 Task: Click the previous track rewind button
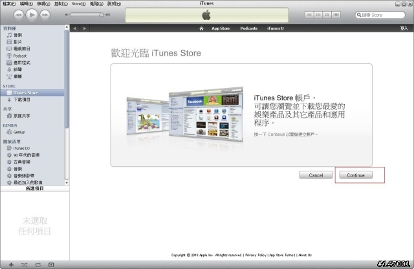coord(19,15)
